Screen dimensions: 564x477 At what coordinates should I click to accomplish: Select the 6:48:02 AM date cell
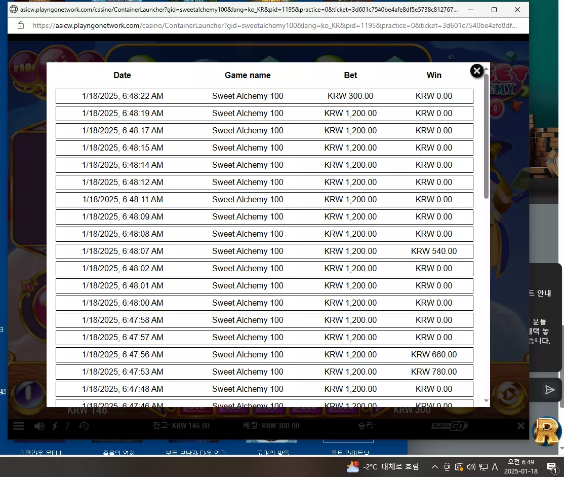click(x=123, y=268)
